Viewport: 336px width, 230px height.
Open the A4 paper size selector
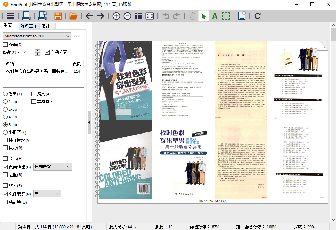pyautogui.click(x=132, y=227)
